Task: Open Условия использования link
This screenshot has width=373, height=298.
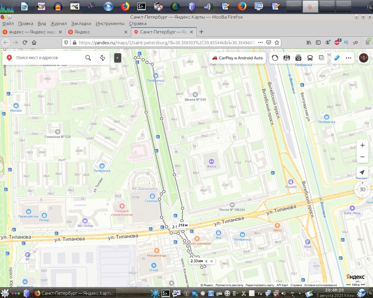Action: pyautogui.click(x=320, y=285)
